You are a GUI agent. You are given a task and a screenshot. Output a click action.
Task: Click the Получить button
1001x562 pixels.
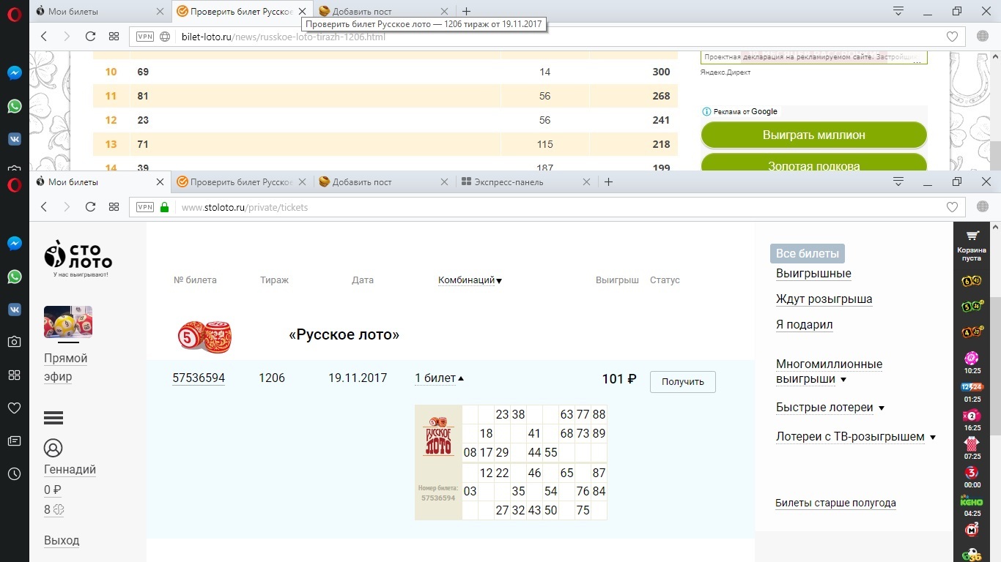pos(683,382)
